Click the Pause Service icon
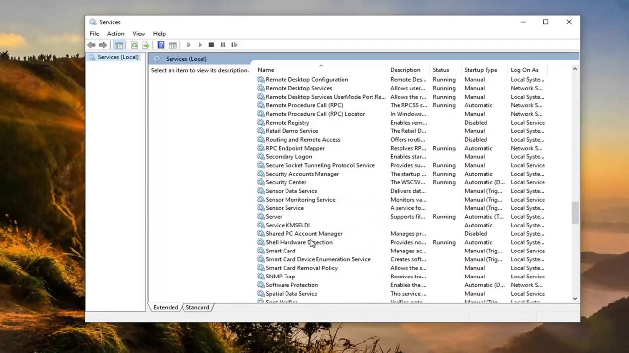Image resolution: width=629 pixels, height=353 pixels. 223,45
